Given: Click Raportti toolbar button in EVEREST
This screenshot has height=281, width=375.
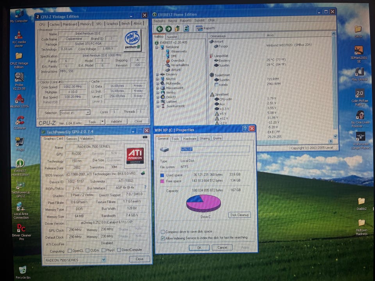Looking at the screenshot, I should coord(205,28).
